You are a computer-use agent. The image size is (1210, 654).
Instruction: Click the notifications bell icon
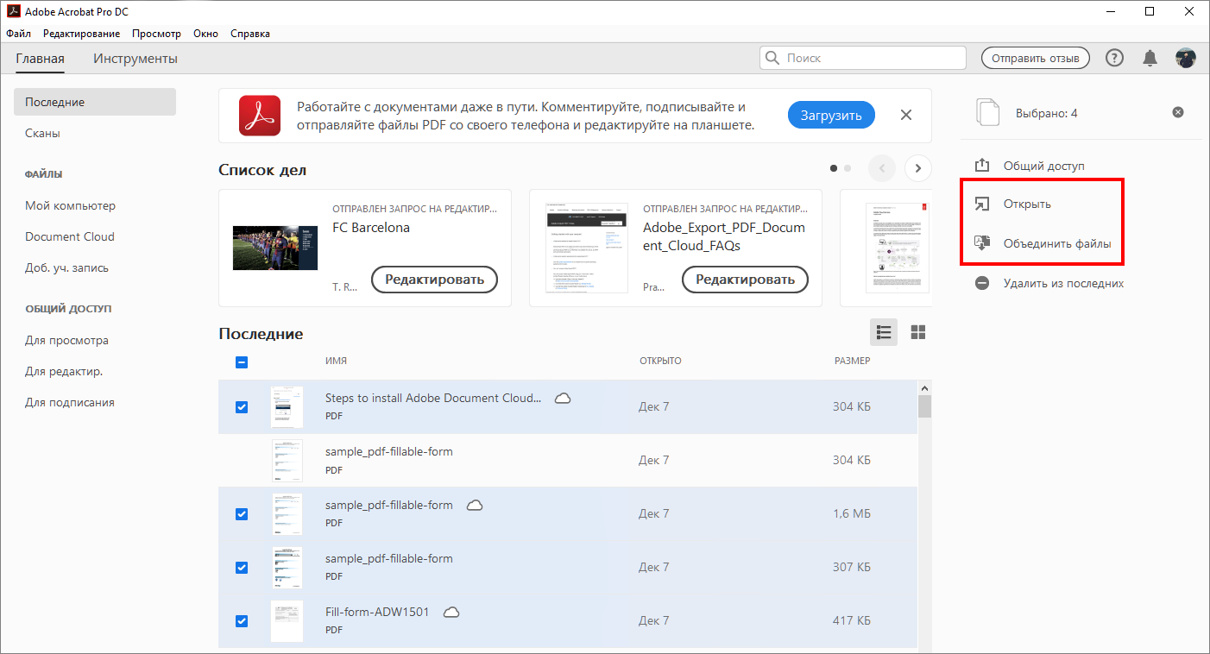pyautogui.click(x=1150, y=59)
